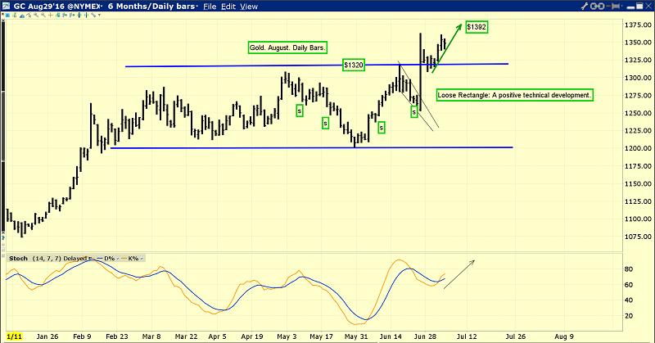Select the $1320 resistance label
Screen dimensions: 655x343
pos(354,65)
